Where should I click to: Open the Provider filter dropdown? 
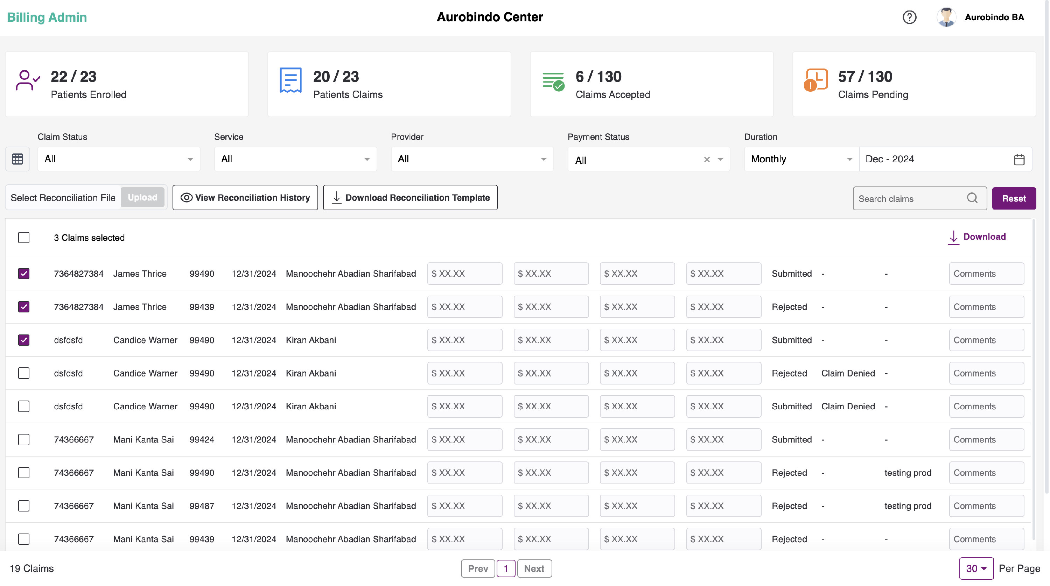pyautogui.click(x=471, y=159)
